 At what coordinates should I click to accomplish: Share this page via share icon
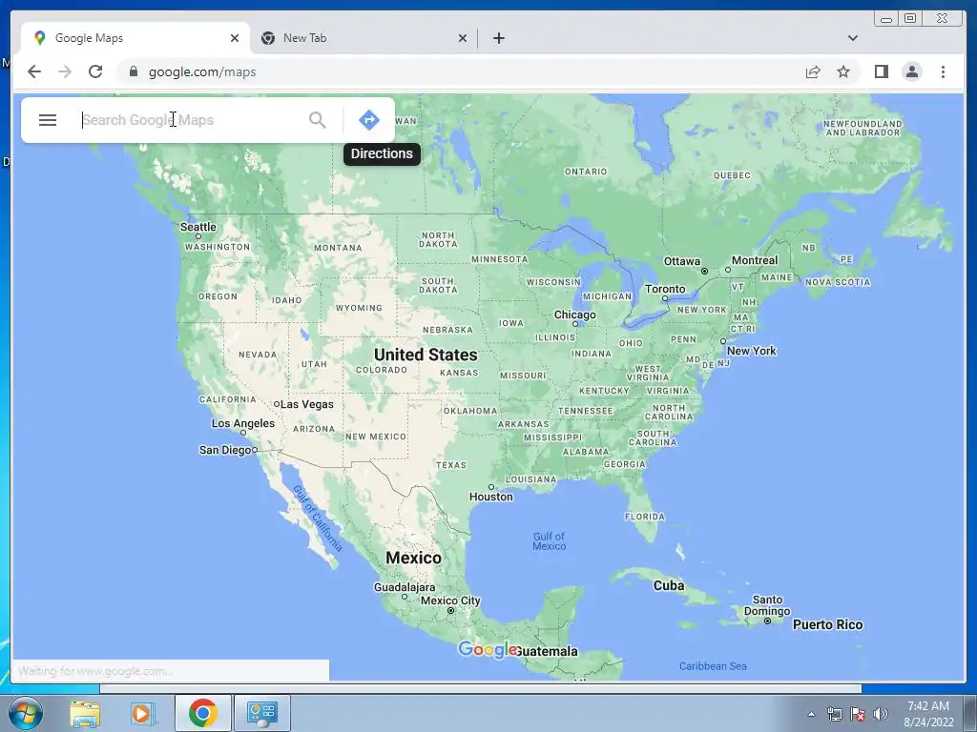813,71
